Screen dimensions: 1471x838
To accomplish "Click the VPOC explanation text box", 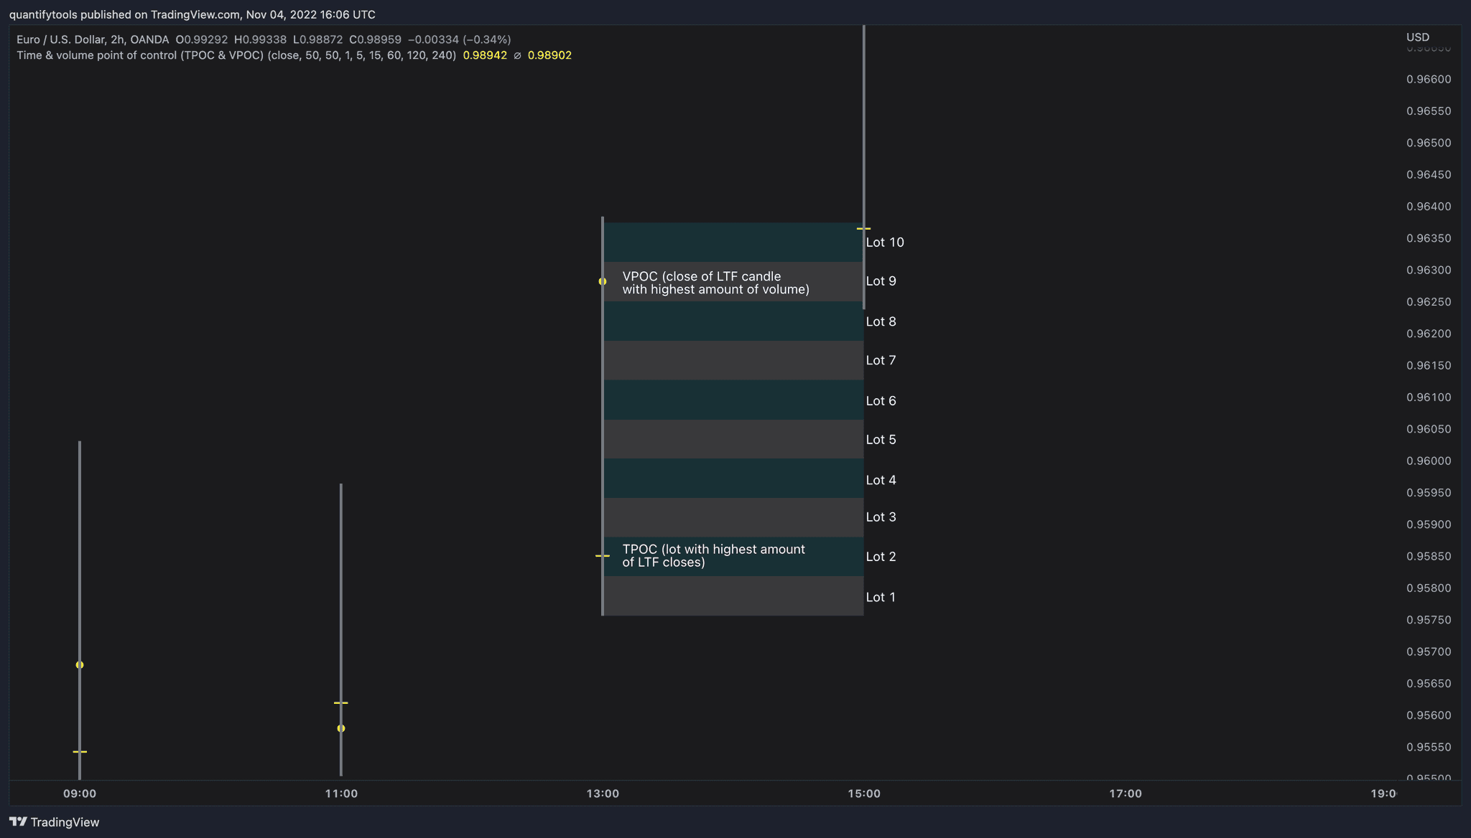I will pyautogui.click(x=716, y=282).
